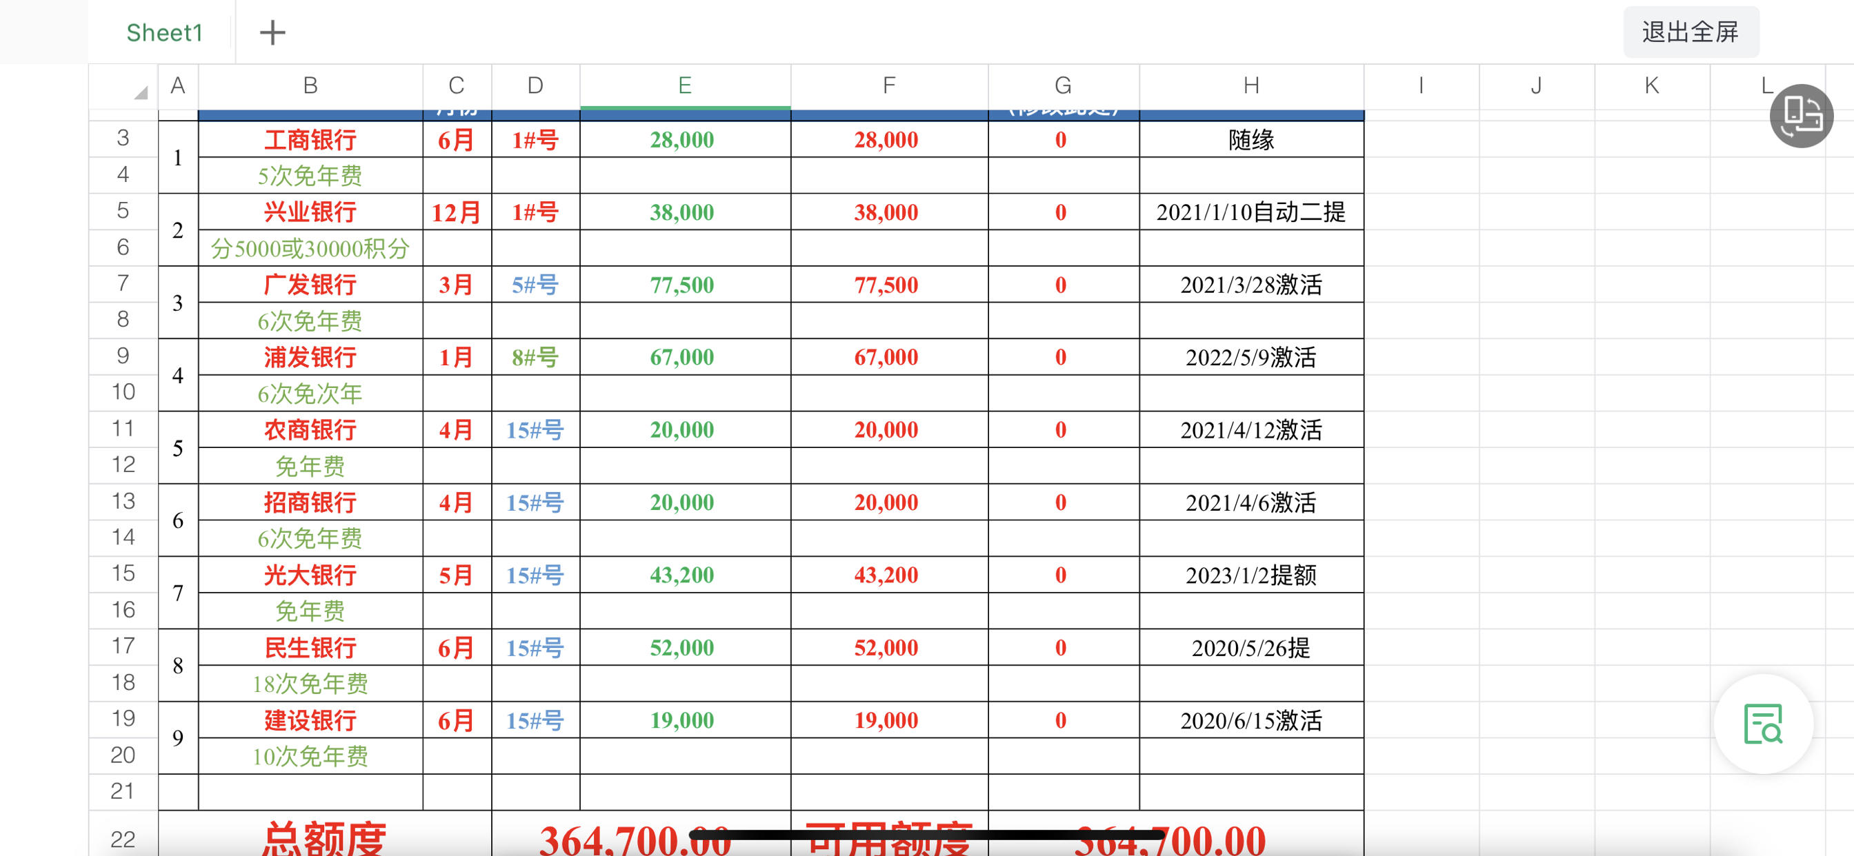This screenshot has width=1854, height=856.
Task: Click the 民生银行 cell
Action: 310,647
